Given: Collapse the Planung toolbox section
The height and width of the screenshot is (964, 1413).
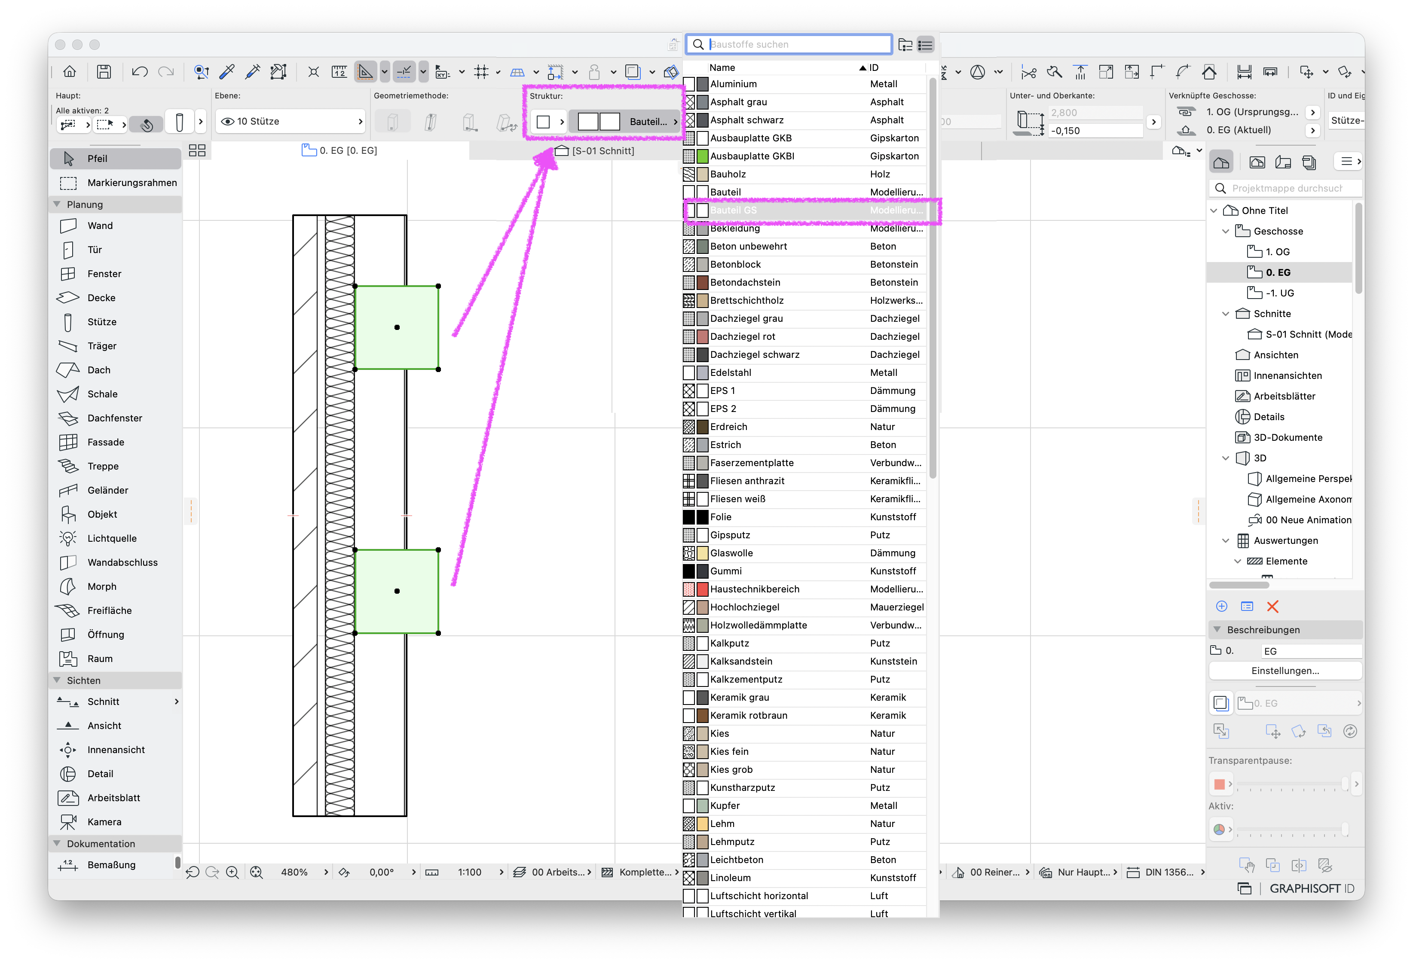Looking at the screenshot, I should pyautogui.click(x=57, y=204).
